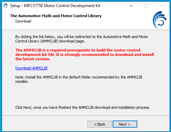Proceed to the next installer step

pyautogui.click(x=125, y=124)
